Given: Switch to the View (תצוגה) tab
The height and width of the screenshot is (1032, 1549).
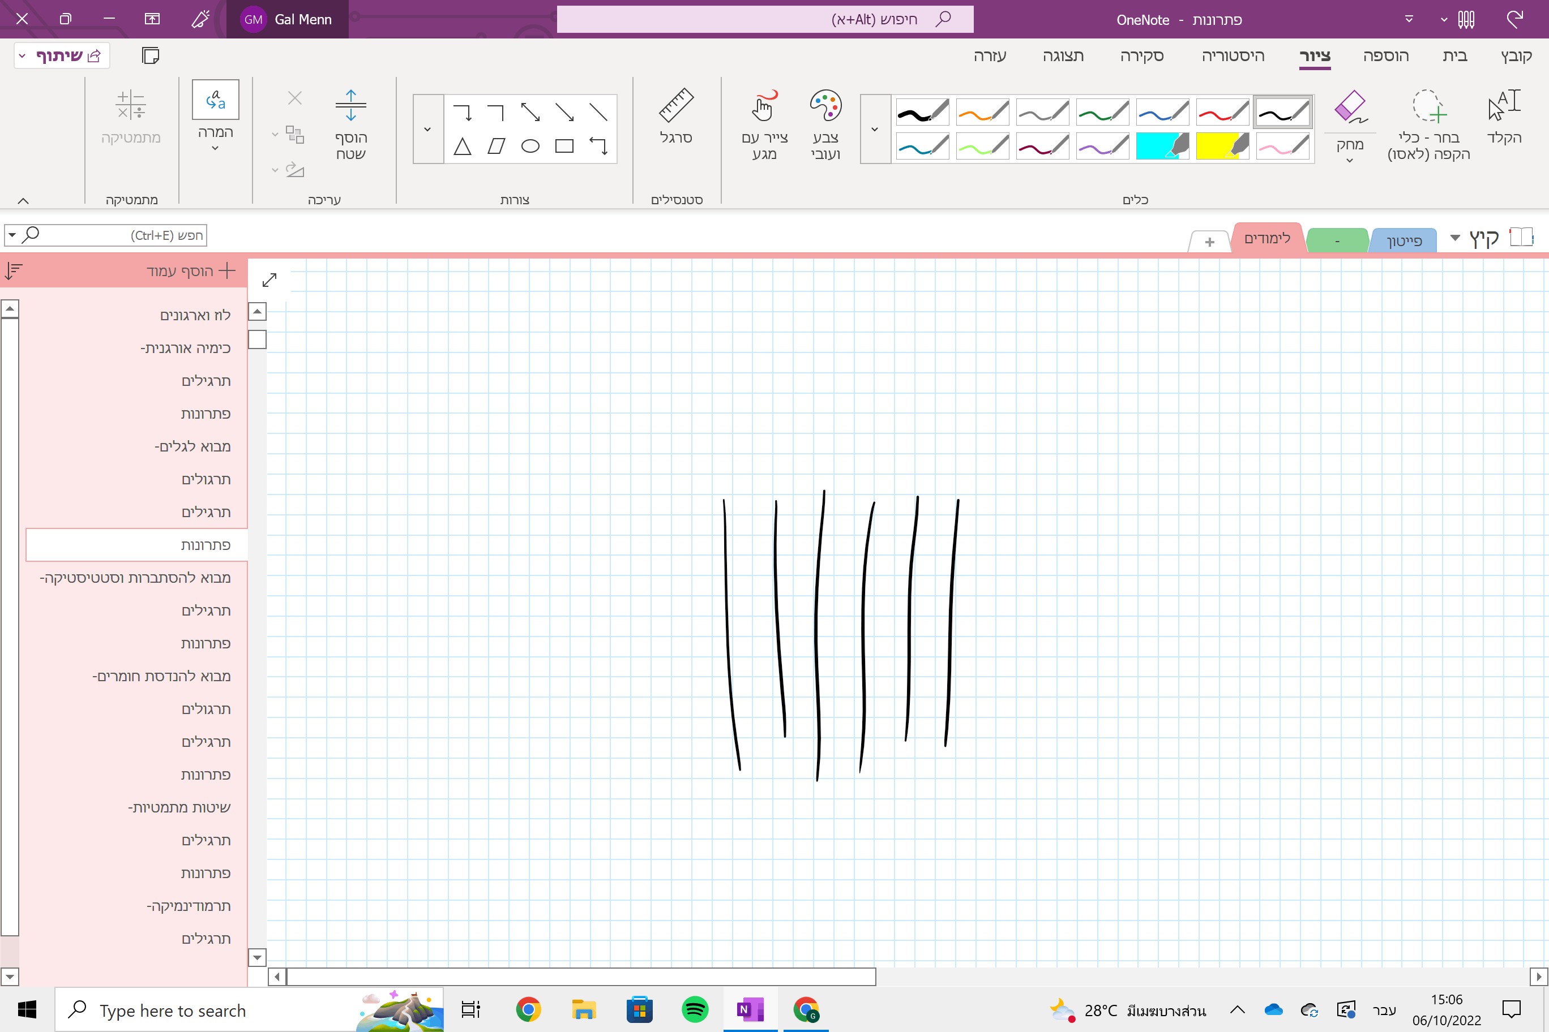Looking at the screenshot, I should [1063, 56].
